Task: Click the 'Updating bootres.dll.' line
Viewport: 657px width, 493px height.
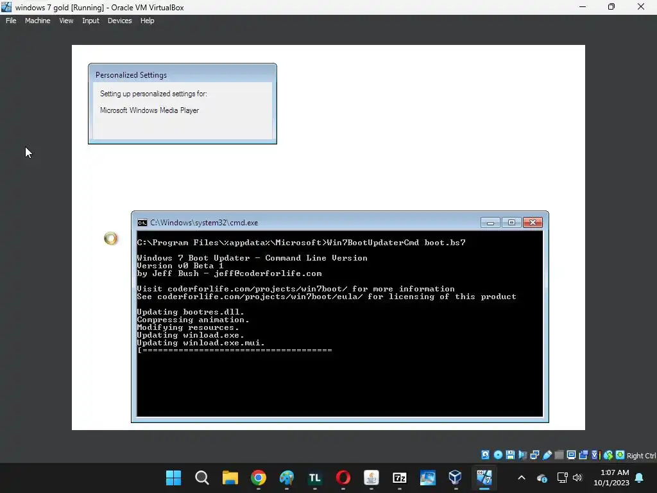Action: point(191,312)
